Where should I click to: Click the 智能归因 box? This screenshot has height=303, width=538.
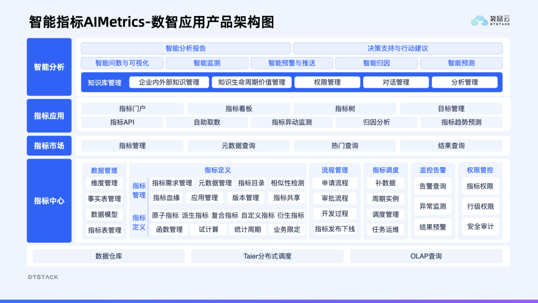377,63
